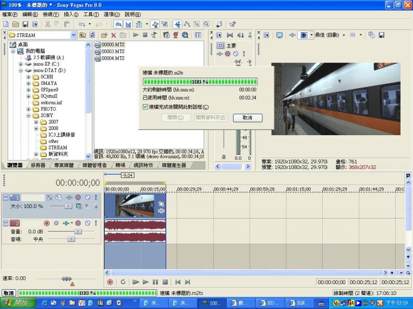Open Track FX on video track 1

(78, 197)
